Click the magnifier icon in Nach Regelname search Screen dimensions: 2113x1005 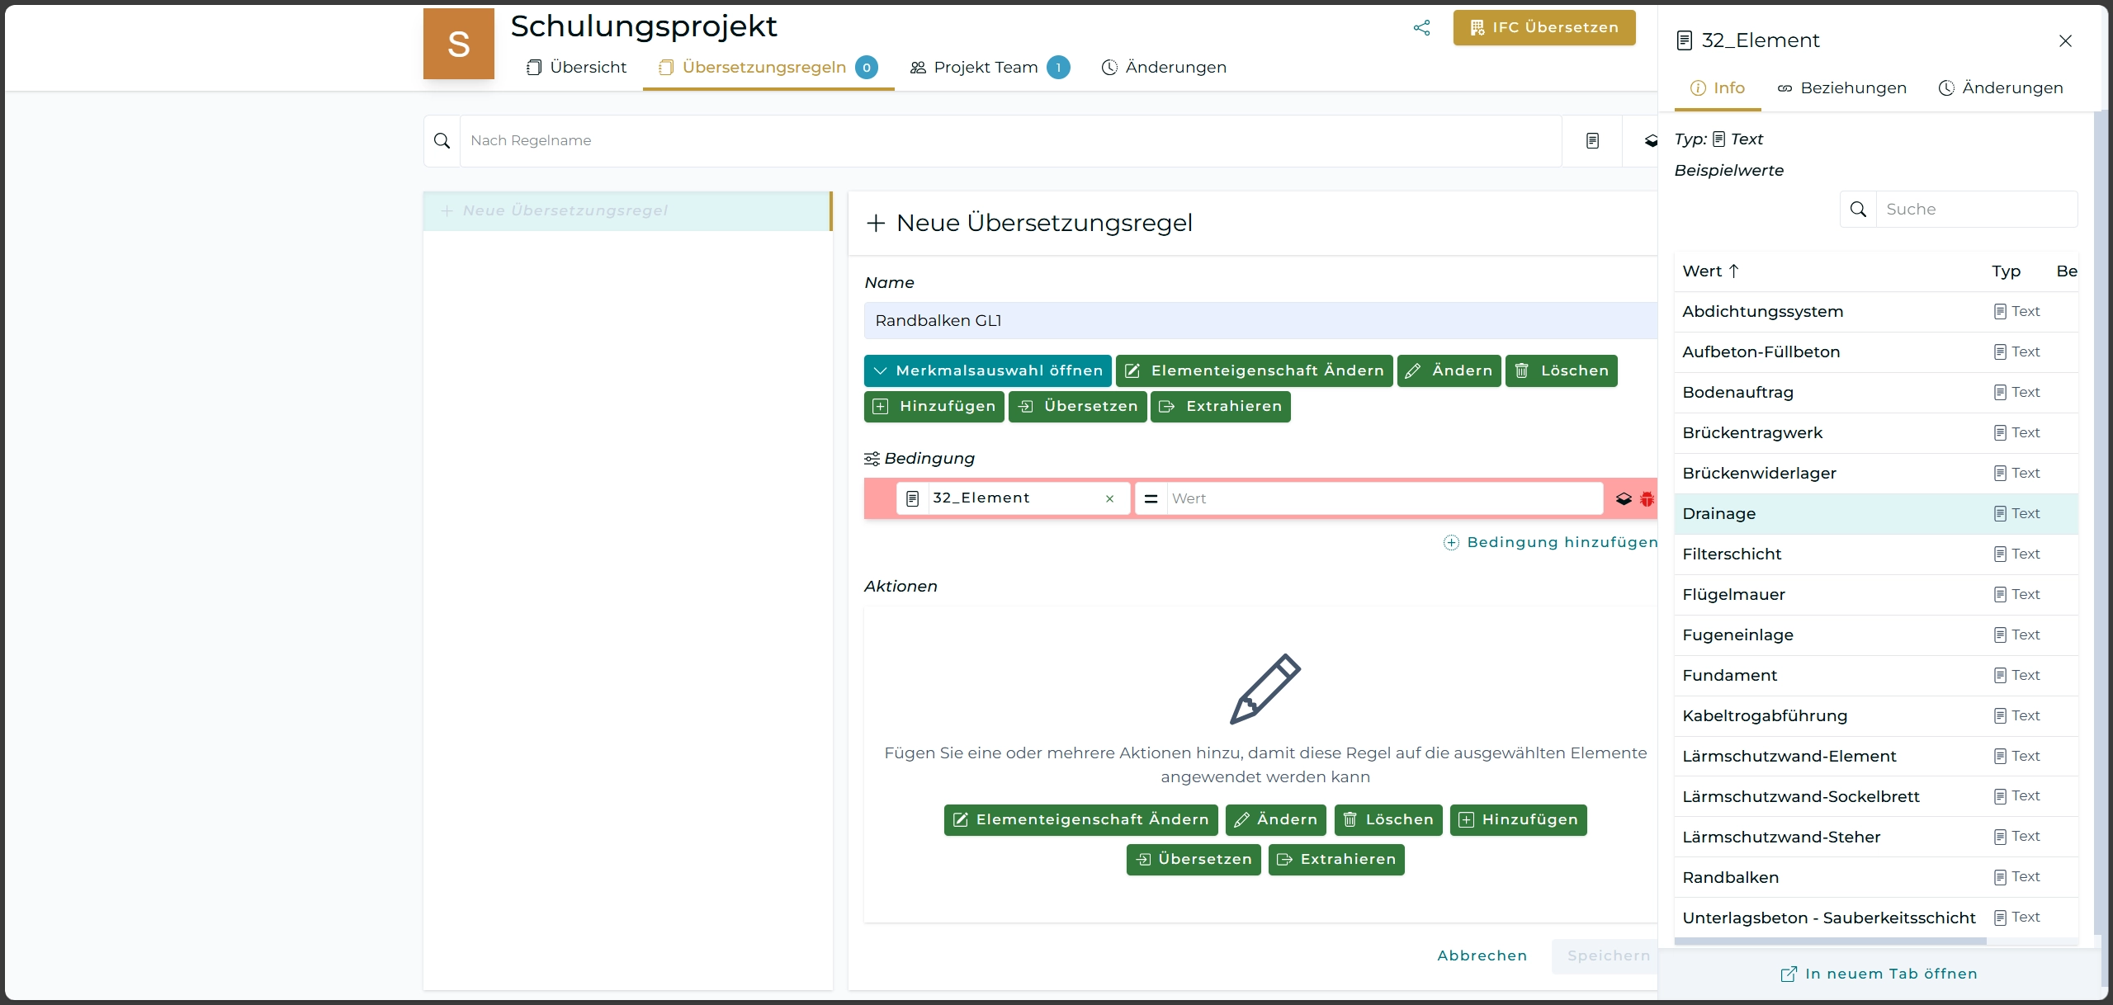[442, 141]
